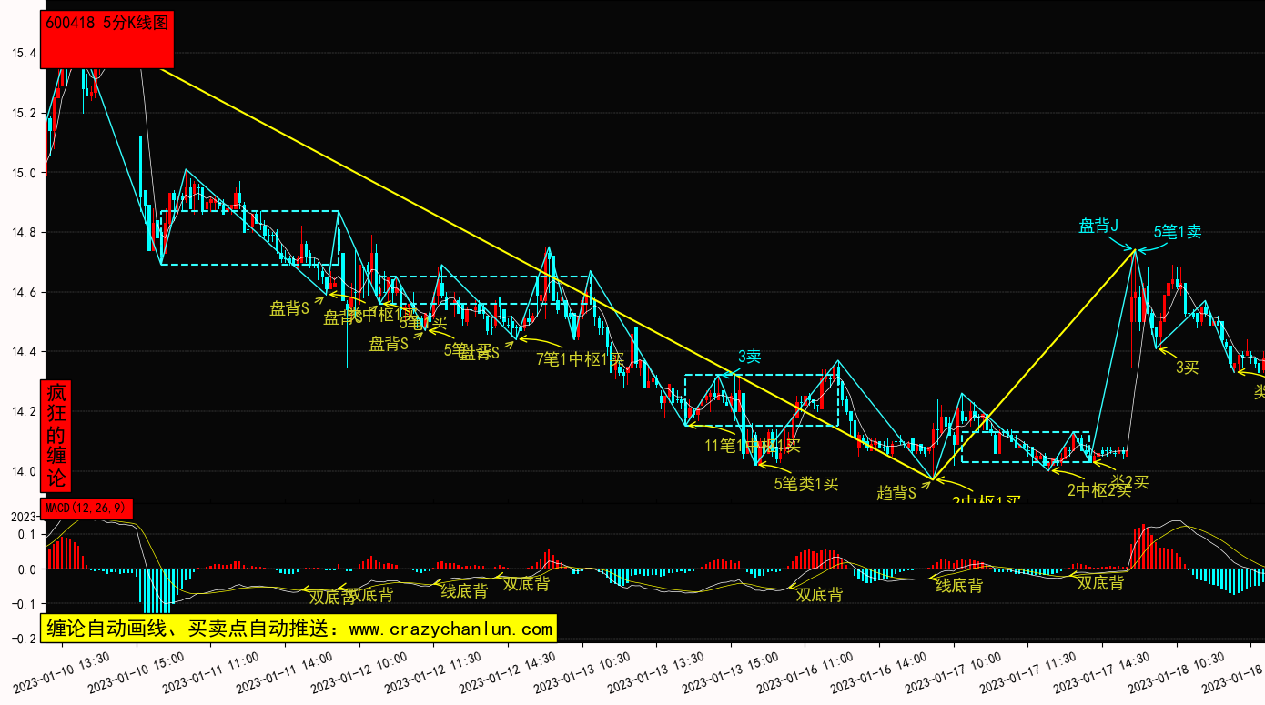
Task: Select the MACD axis value −0.2
Action: click(x=23, y=639)
